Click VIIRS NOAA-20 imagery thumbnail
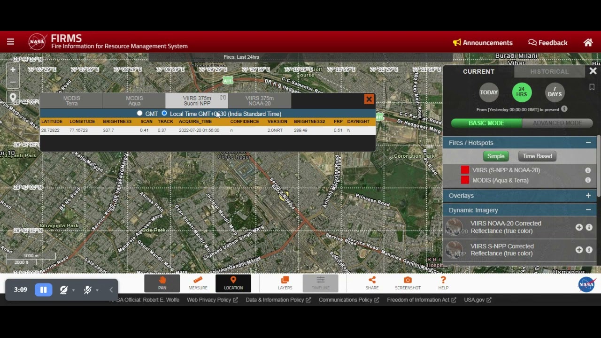This screenshot has height=338, width=601. pyautogui.click(x=454, y=227)
